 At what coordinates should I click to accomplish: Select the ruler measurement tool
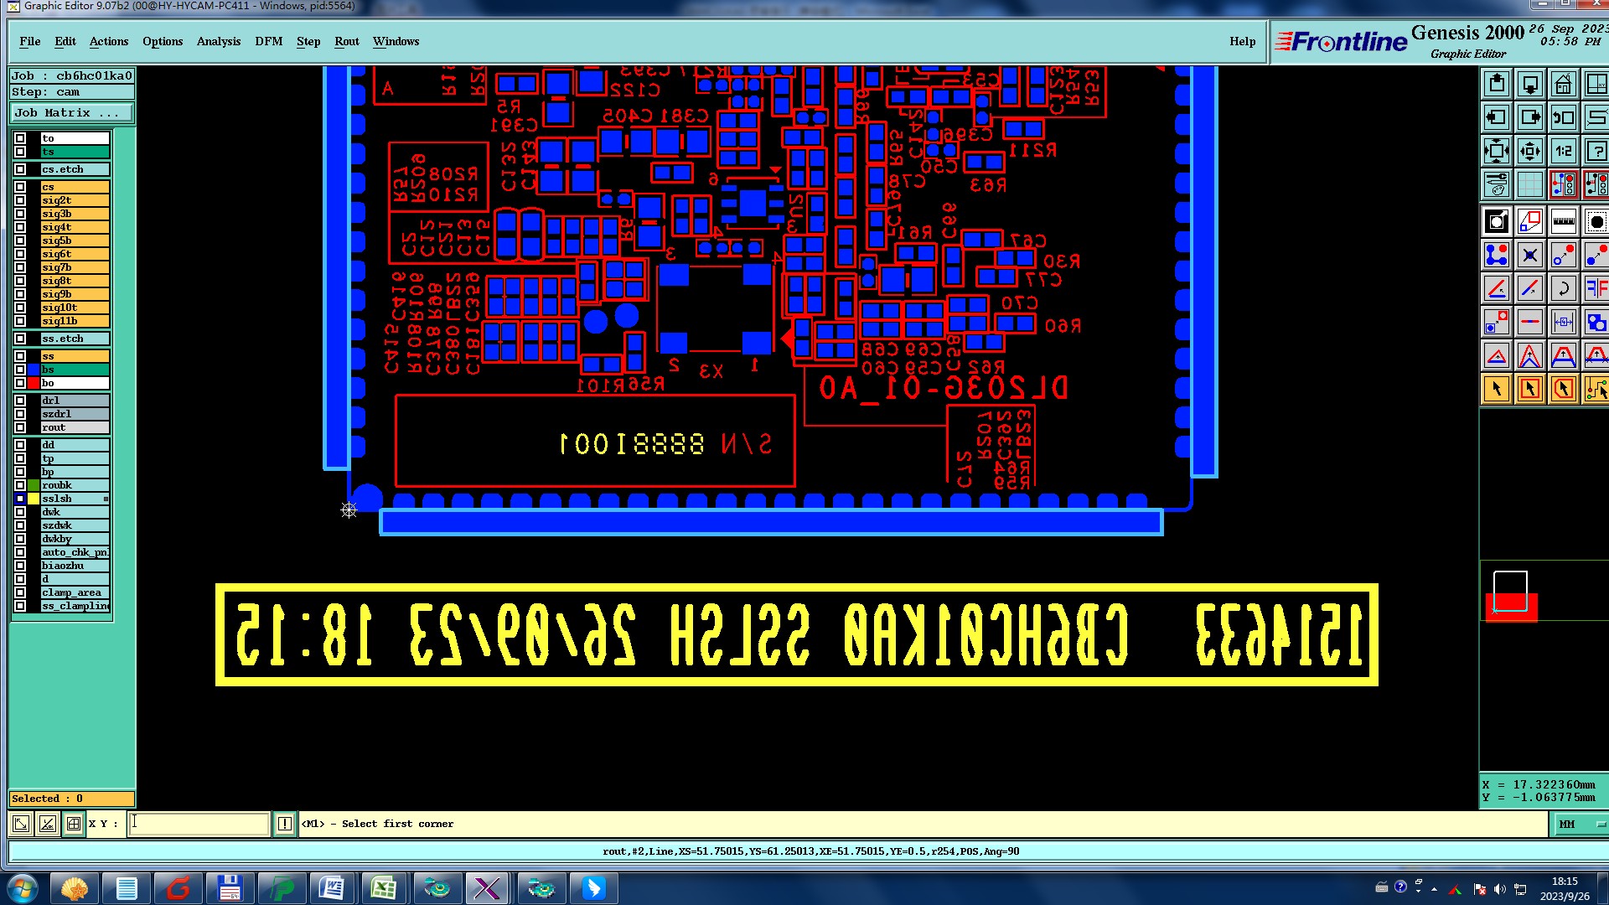pos(1563,222)
